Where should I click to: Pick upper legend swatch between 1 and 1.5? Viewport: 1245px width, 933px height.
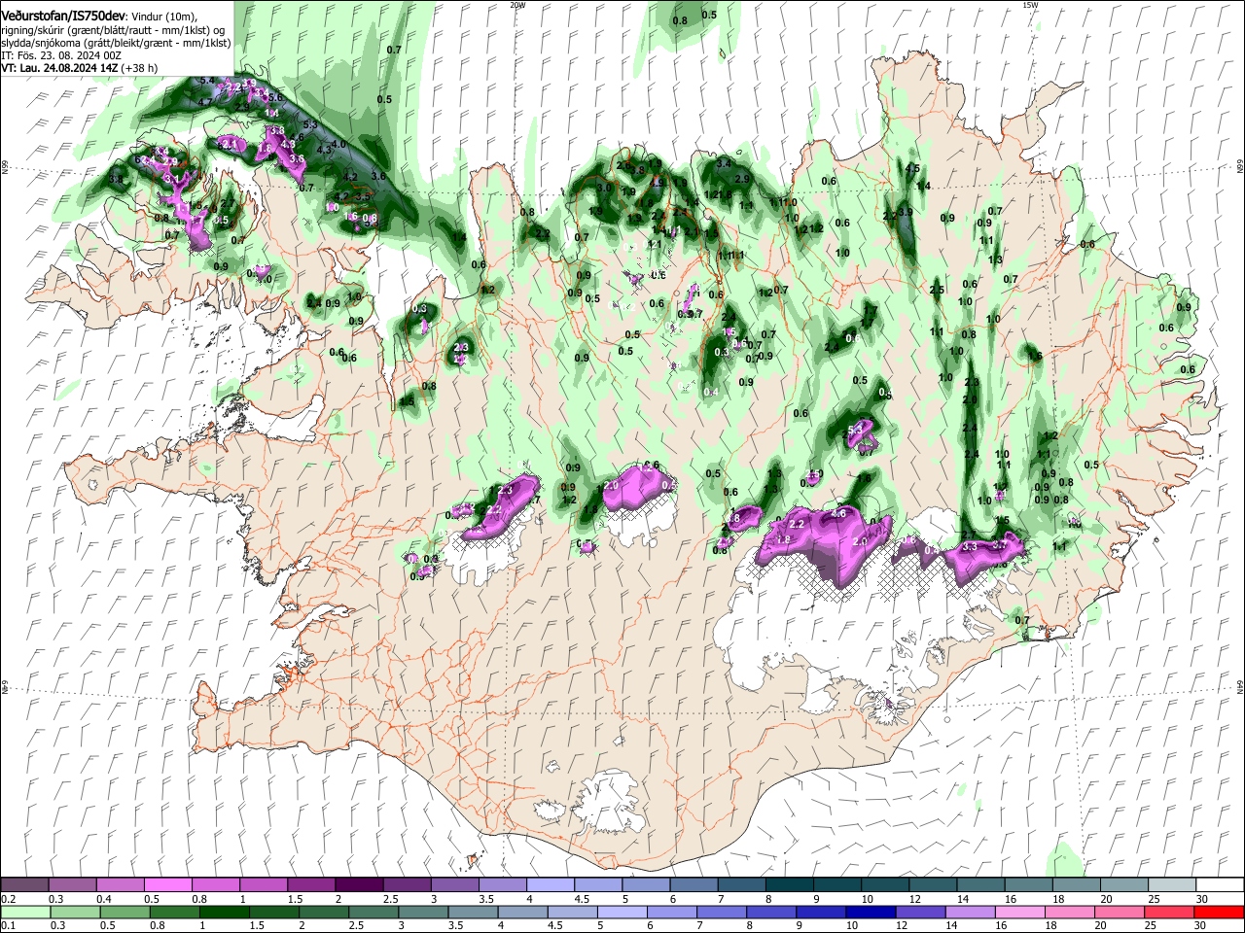[264, 885]
